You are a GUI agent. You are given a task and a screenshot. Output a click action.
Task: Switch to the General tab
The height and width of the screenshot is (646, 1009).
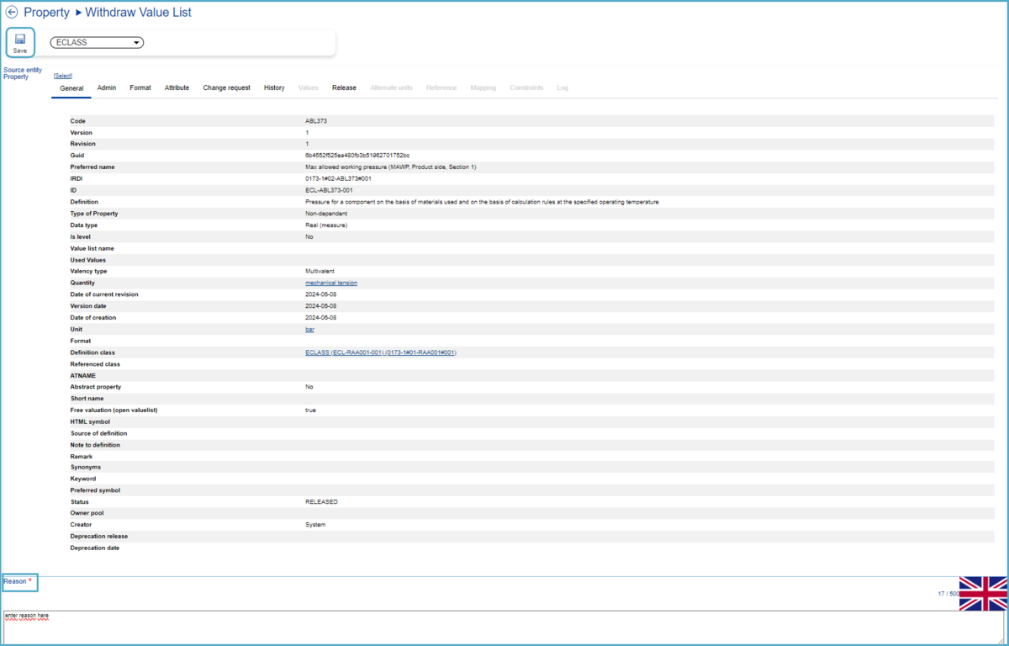(x=71, y=87)
